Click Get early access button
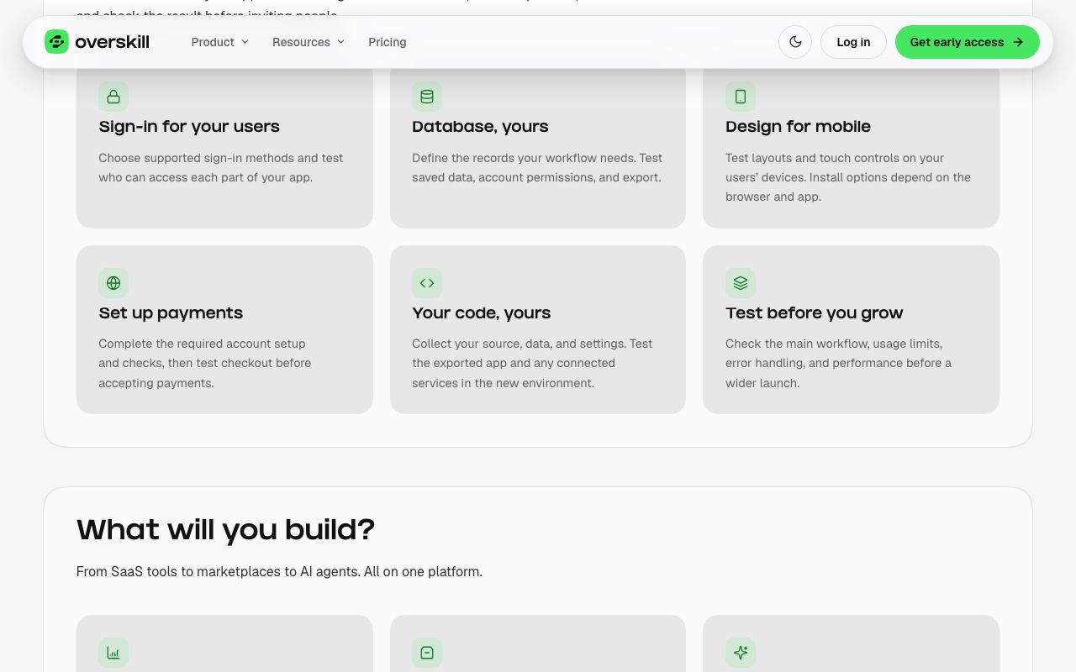Image resolution: width=1076 pixels, height=672 pixels. pos(967,42)
